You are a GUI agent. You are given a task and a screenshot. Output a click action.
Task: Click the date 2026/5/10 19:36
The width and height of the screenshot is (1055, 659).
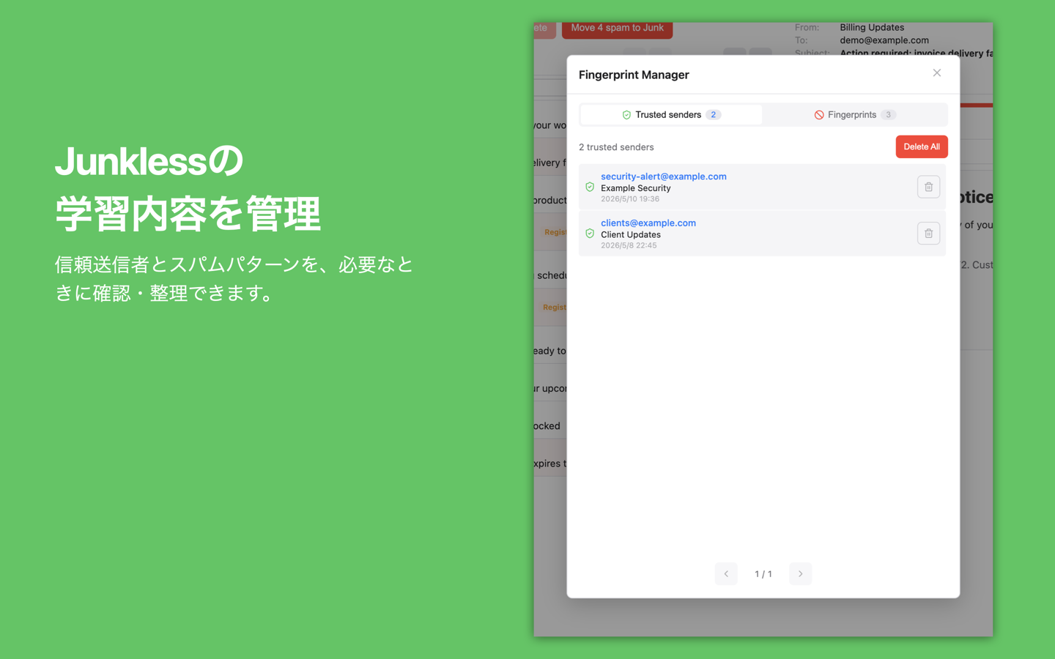click(x=630, y=199)
